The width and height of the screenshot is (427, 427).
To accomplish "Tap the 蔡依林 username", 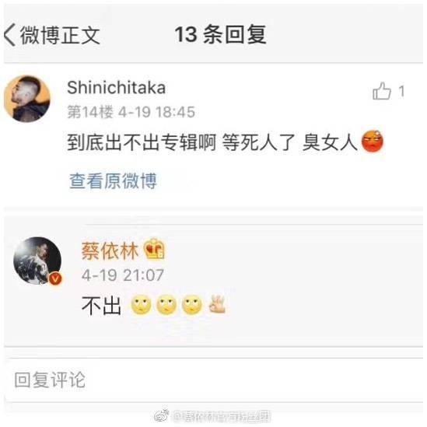I will pyautogui.click(x=110, y=250).
